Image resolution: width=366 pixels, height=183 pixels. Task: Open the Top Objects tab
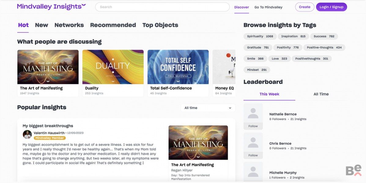pos(160,25)
